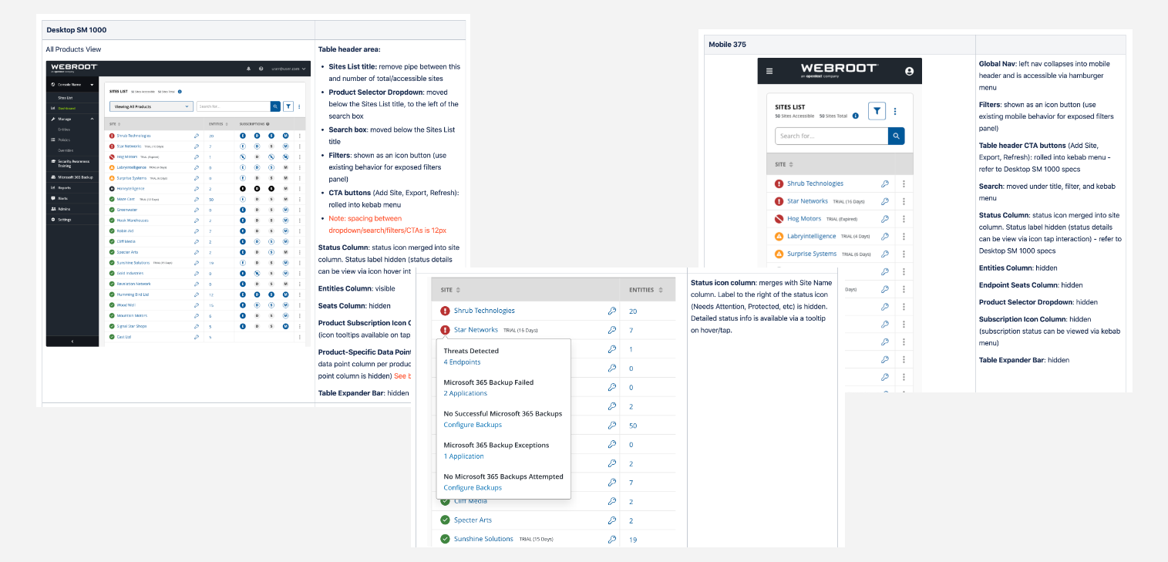Click the 4 Endpoints link in tooltip
Viewport: 1168px width, 562px height.
point(462,362)
